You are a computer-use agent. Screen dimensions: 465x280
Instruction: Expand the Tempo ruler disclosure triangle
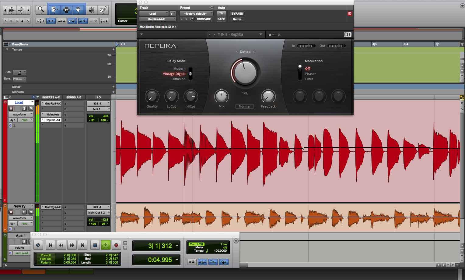7,49
